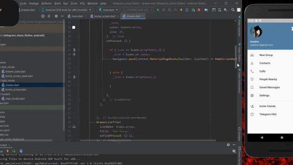Select drawer.dart under light_mode in project tree
293x165 pixels.
click(x=12, y=85)
